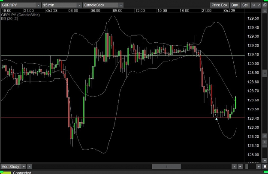Click the horizontal time scrollbar thumb
Image resolution: width=268 pixels, height=174 pixels.
166,167
